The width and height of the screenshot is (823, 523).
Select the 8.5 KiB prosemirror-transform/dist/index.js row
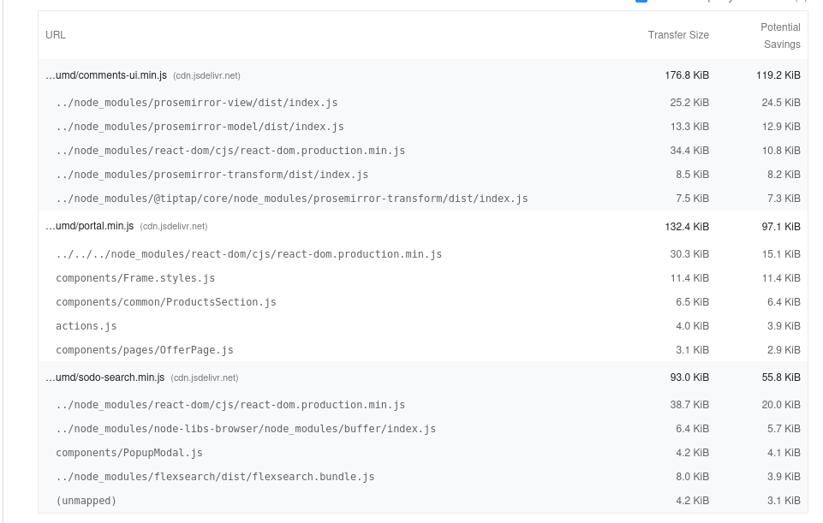[x=423, y=175]
